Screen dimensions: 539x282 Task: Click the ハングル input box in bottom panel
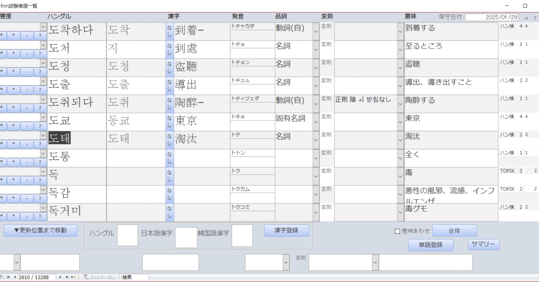127,235
